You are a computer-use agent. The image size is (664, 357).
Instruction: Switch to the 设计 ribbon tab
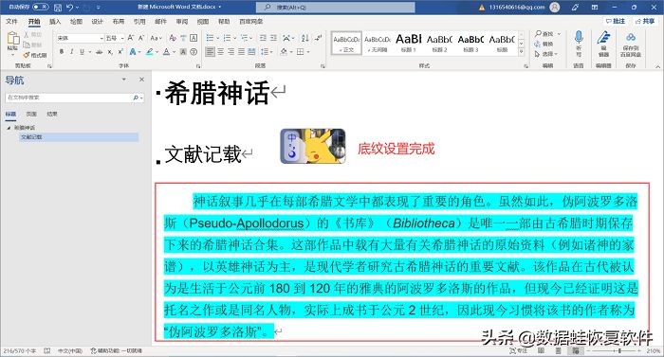pos(97,21)
